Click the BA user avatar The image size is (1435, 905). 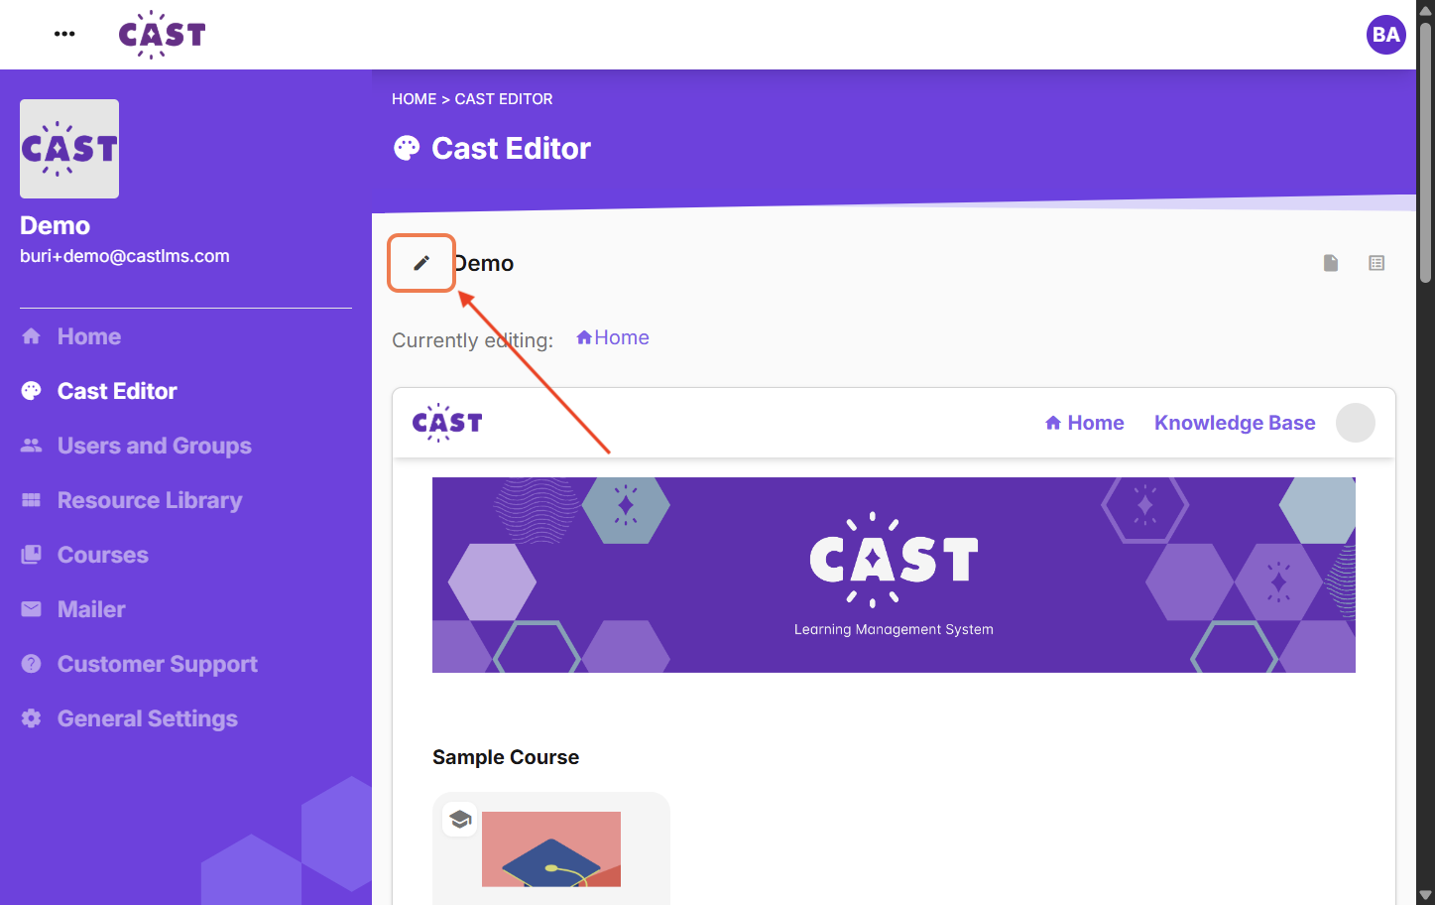pos(1385,35)
